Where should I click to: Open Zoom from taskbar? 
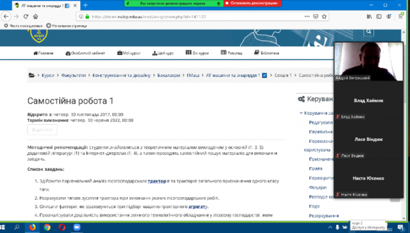77,227
